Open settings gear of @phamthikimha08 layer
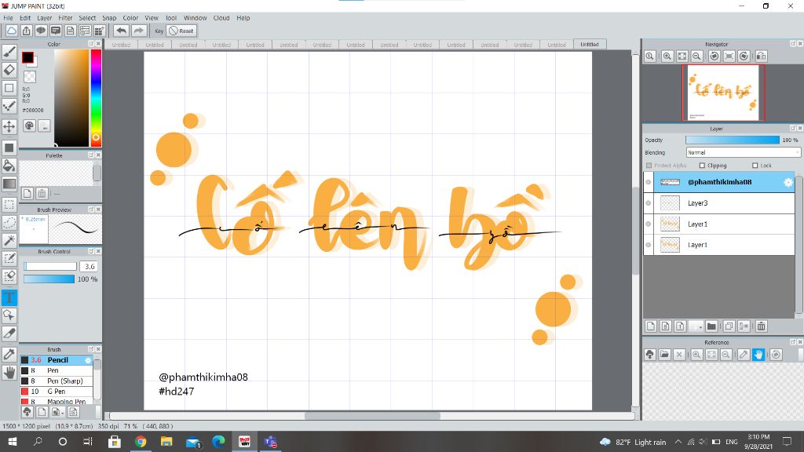The image size is (804, 452). [788, 182]
